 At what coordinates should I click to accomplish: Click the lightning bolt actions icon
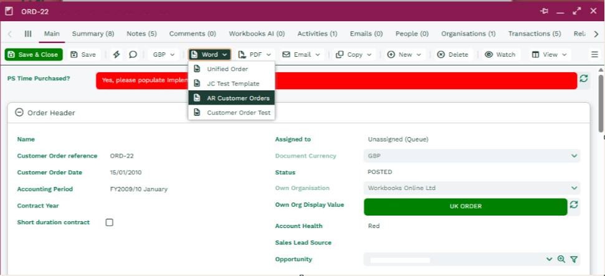117,54
